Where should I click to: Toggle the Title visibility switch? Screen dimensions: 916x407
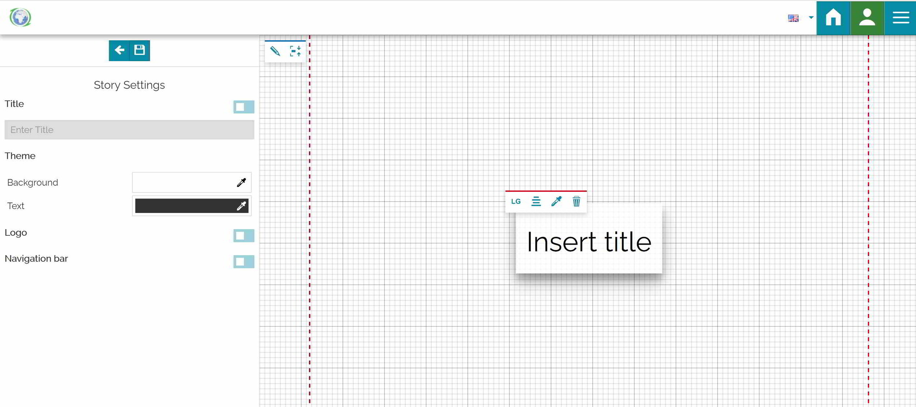pyautogui.click(x=244, y=106)
